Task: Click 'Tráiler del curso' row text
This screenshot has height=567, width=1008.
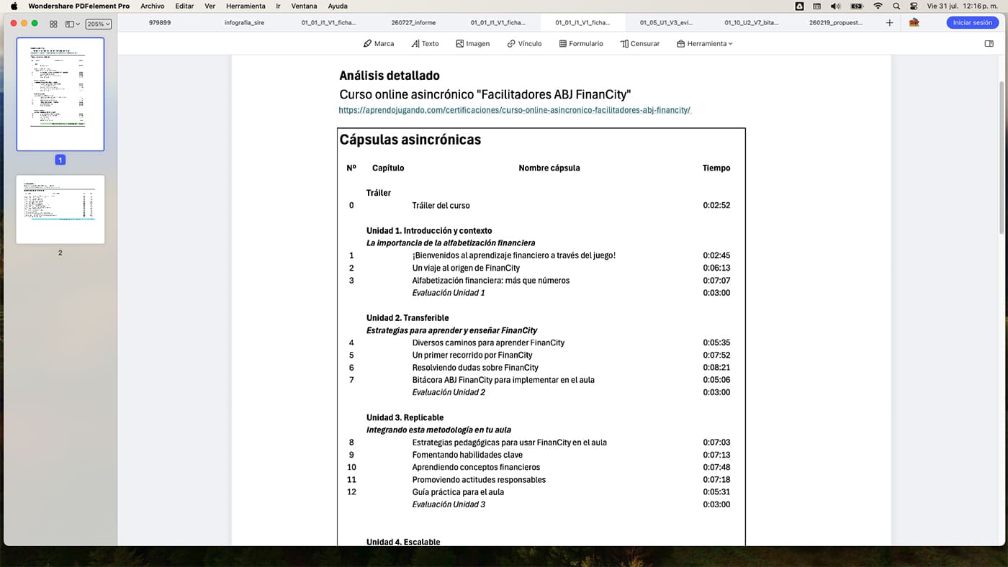Action: pyautogui.click(x=441, y=206)
